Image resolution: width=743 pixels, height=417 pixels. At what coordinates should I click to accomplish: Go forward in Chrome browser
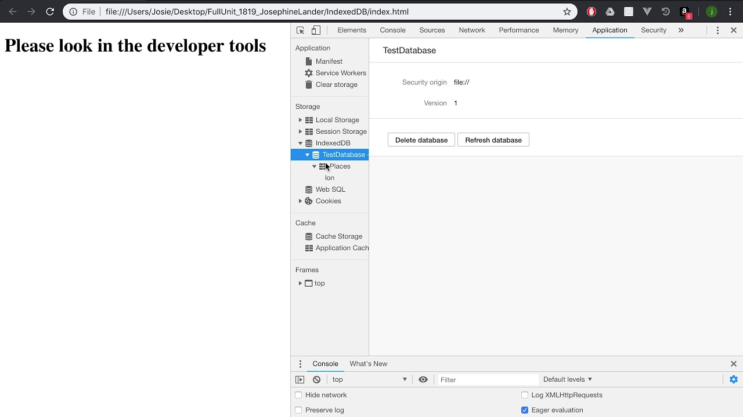click(x=31, y=12)
